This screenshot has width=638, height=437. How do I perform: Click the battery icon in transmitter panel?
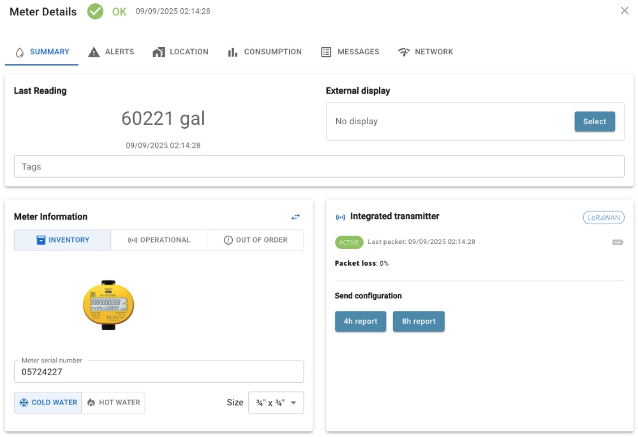[618, 242]
